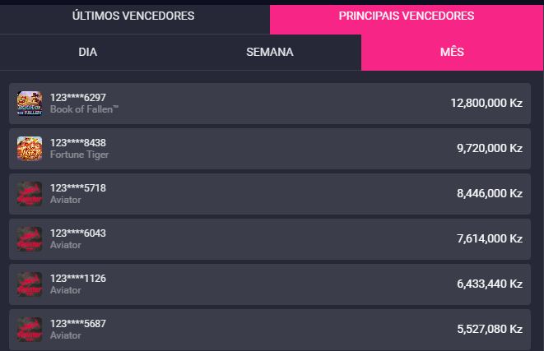Click Aviator label under player 123****5687

[66, 335]
